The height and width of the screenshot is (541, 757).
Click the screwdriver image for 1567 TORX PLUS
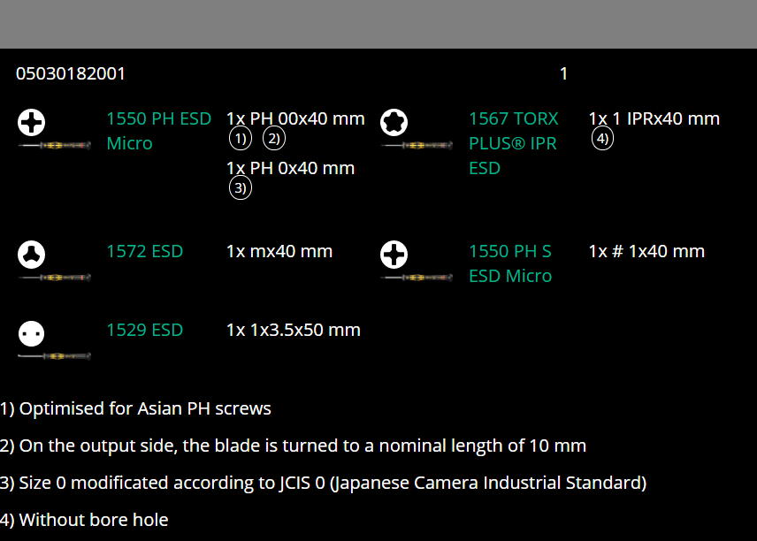pos(417,145)
